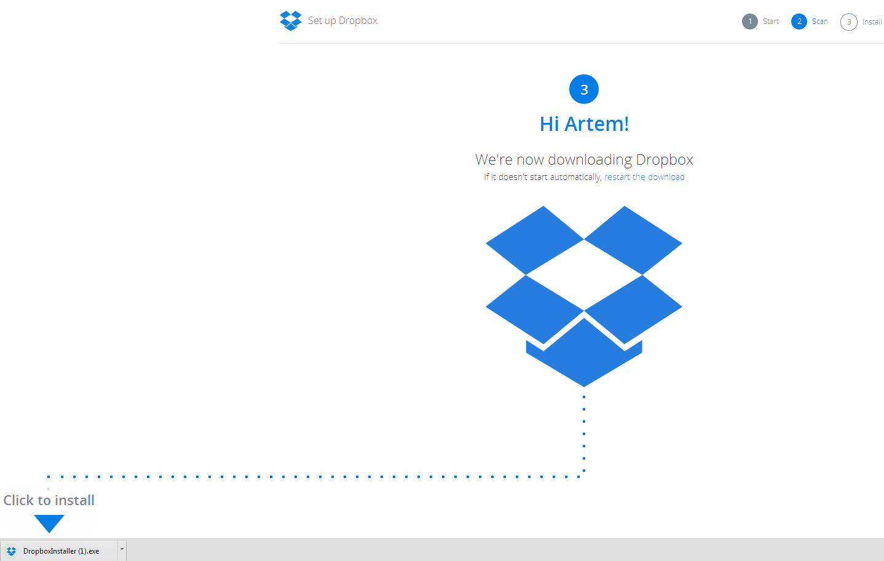Image resolution: width=884 pixels, height=561 pixels.
Task: Run DropboxInstaller (1).exe from the download bar
Action: pyautogui.click(x=58, y=551)
